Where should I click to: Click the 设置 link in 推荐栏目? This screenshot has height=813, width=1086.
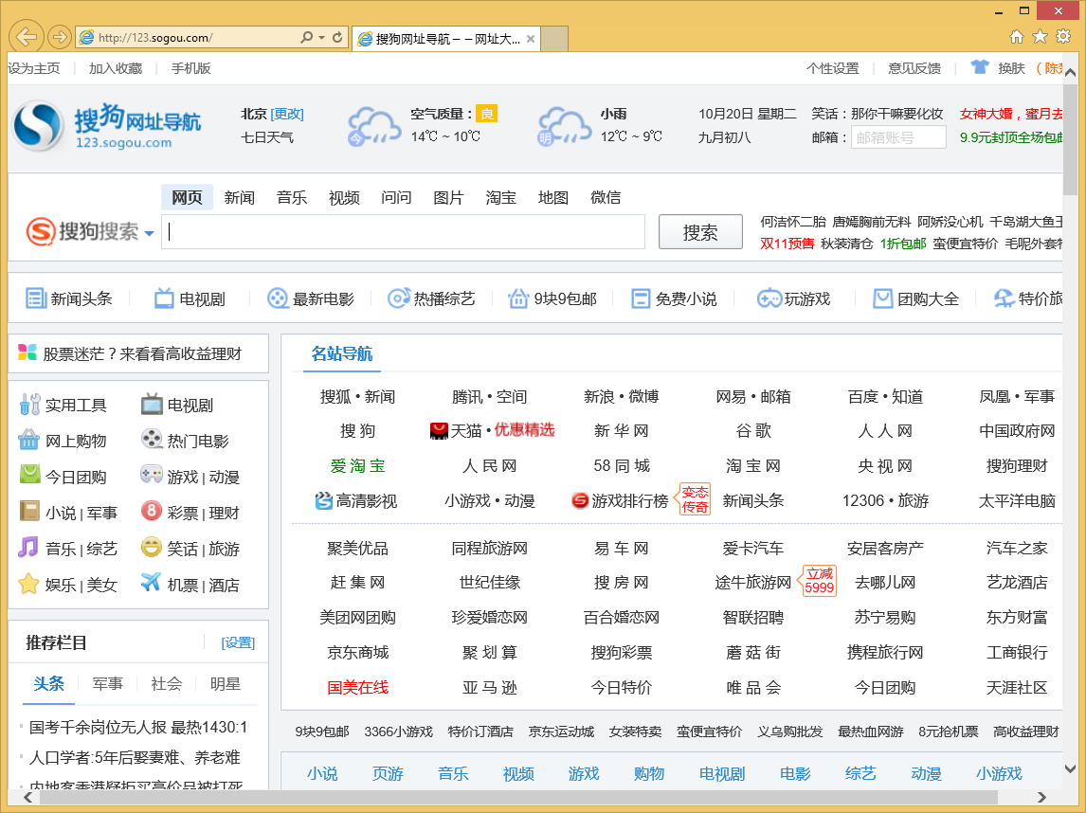[238, 642]
